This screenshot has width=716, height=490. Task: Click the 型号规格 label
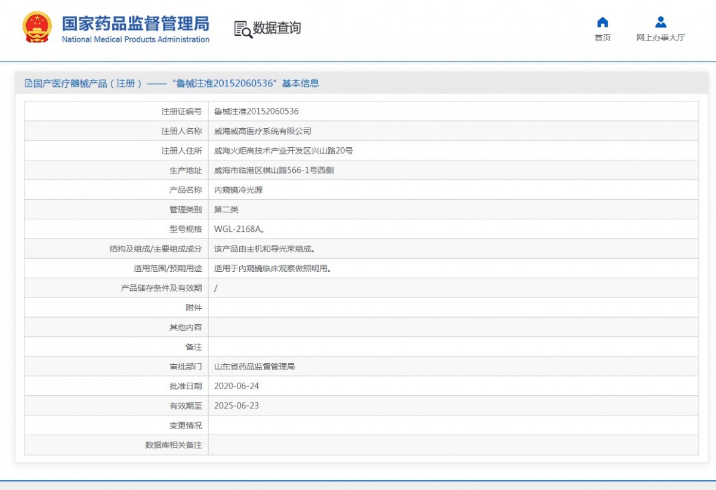pyautogui.click(x=186, y=230)
